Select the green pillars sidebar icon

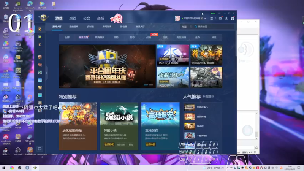tap(40, 37)
